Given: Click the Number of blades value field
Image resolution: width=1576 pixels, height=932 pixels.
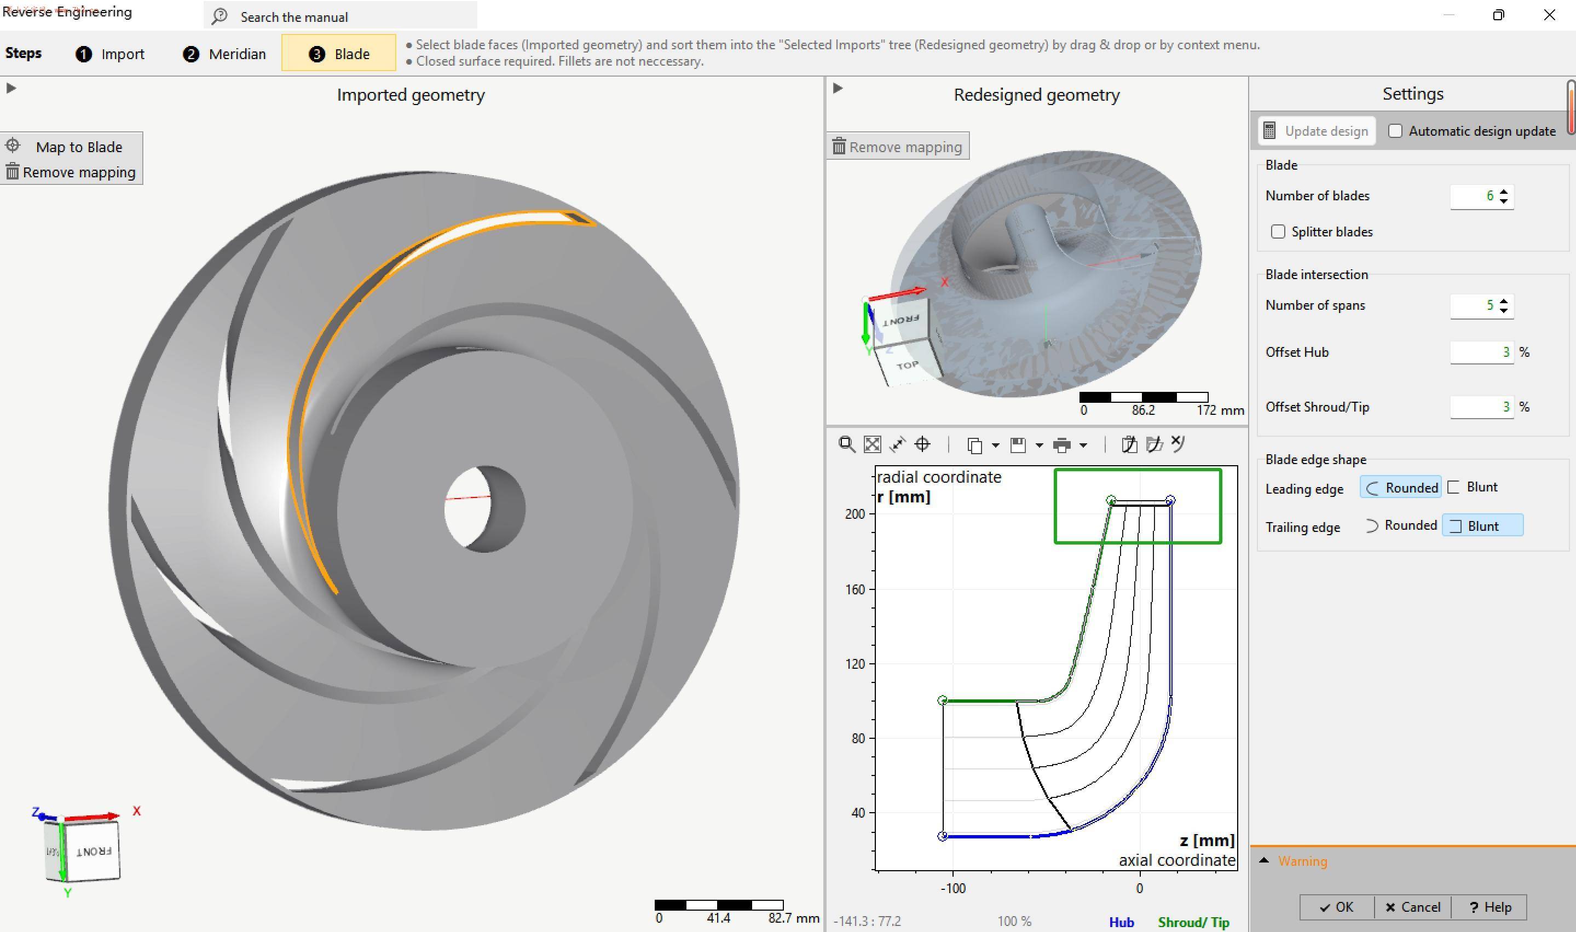Looking at the screenshot, I should click(x=1474, y=196).
